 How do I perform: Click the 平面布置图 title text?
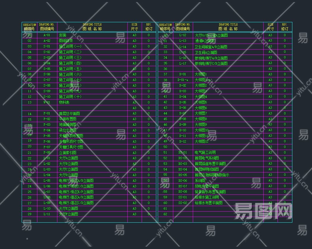(x=68, y=119)
